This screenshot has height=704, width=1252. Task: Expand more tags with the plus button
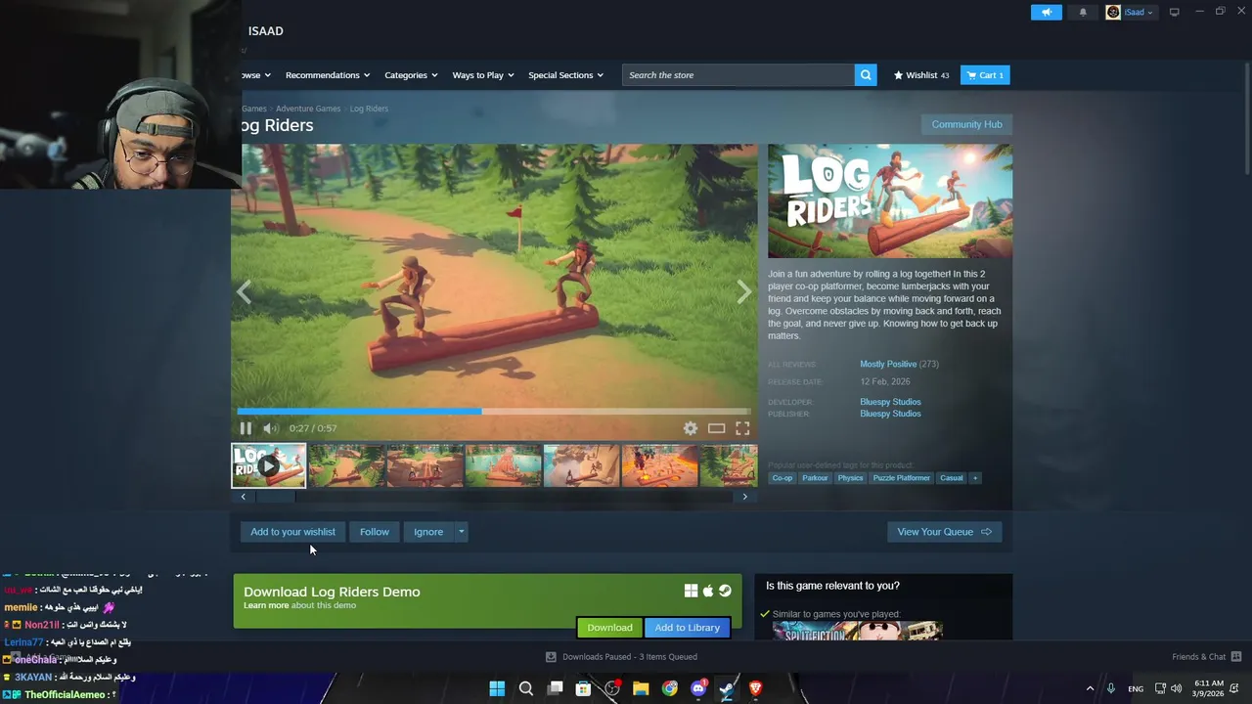974,478
